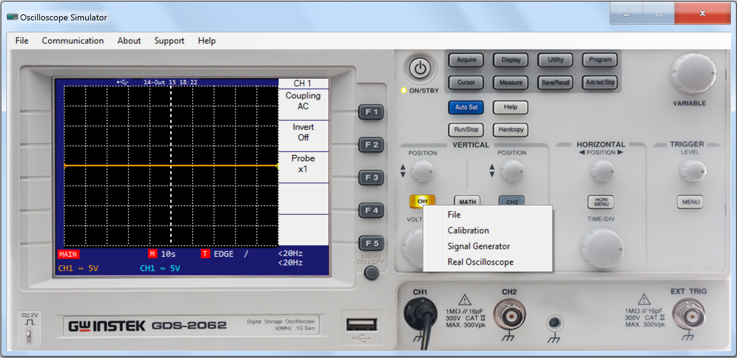Click the round MENU ON/OFF button

pos(371,273)
